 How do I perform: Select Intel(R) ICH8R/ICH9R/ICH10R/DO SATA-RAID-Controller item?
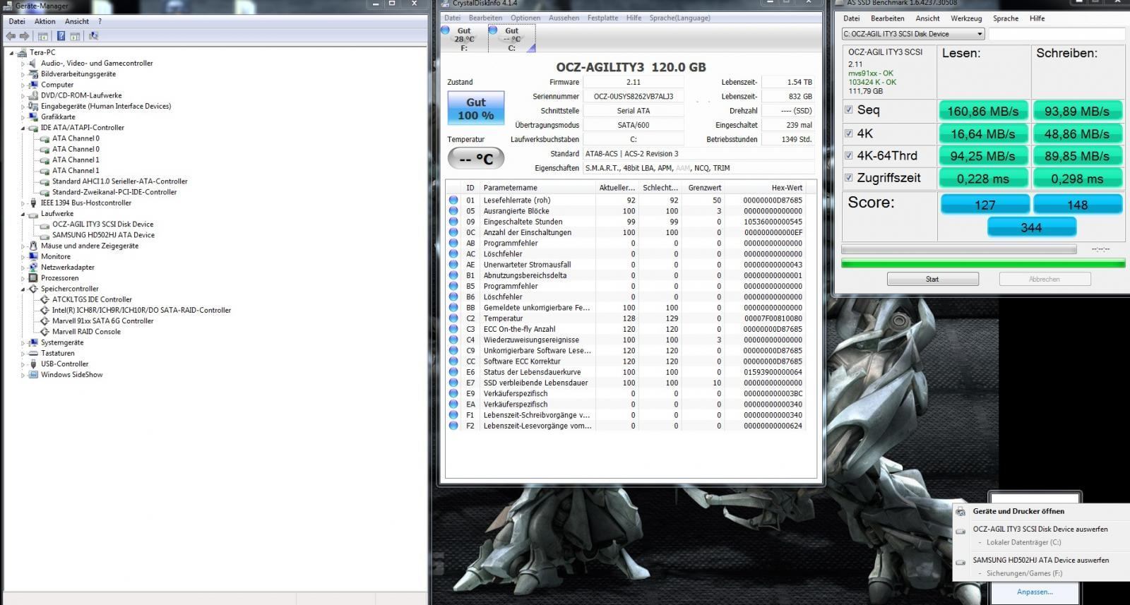(141, 310)
